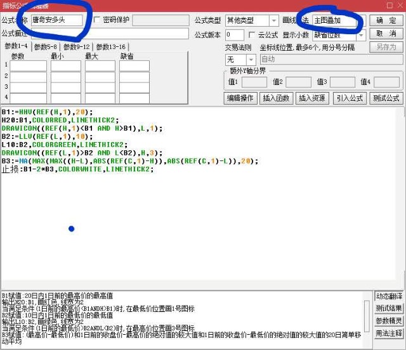Close the formula editor window
The width and height of the screenshot is (406, 350).
(x=397, y=5)
